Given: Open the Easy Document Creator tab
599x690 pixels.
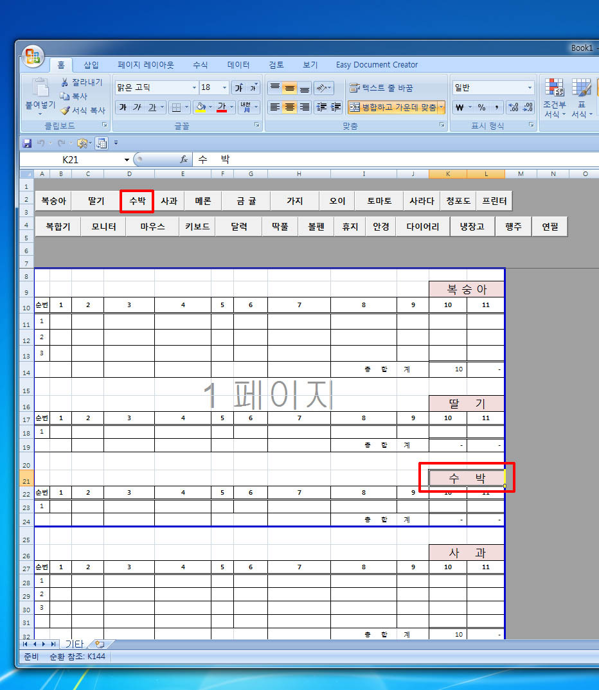Looking at the screenshot, I should tap(377, 65).
